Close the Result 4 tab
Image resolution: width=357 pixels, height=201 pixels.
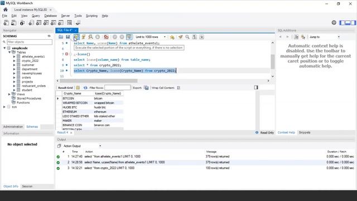(71, 132)
